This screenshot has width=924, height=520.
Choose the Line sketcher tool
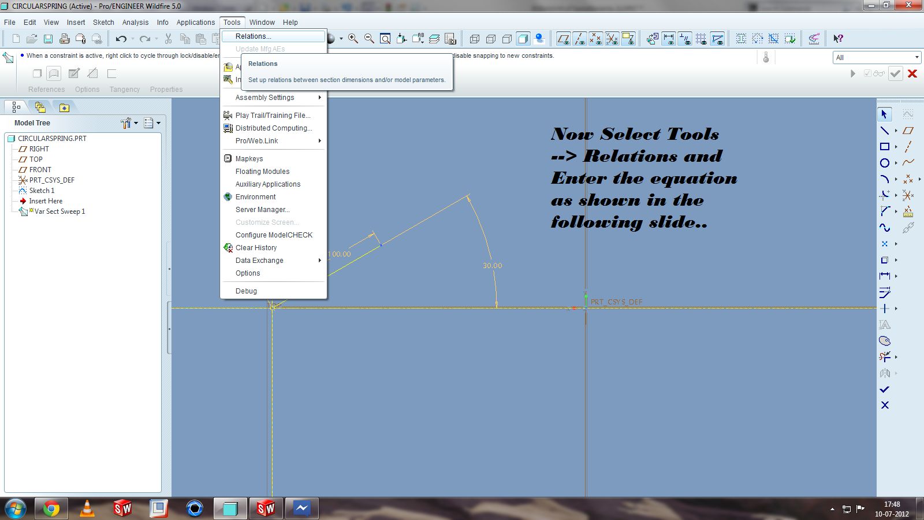click(885, 131)
